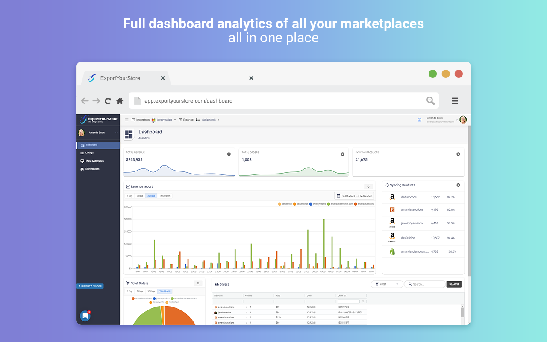The image size is (547, 342).
Task: Open the browser hamburger menu
Action: coord(455,101)
